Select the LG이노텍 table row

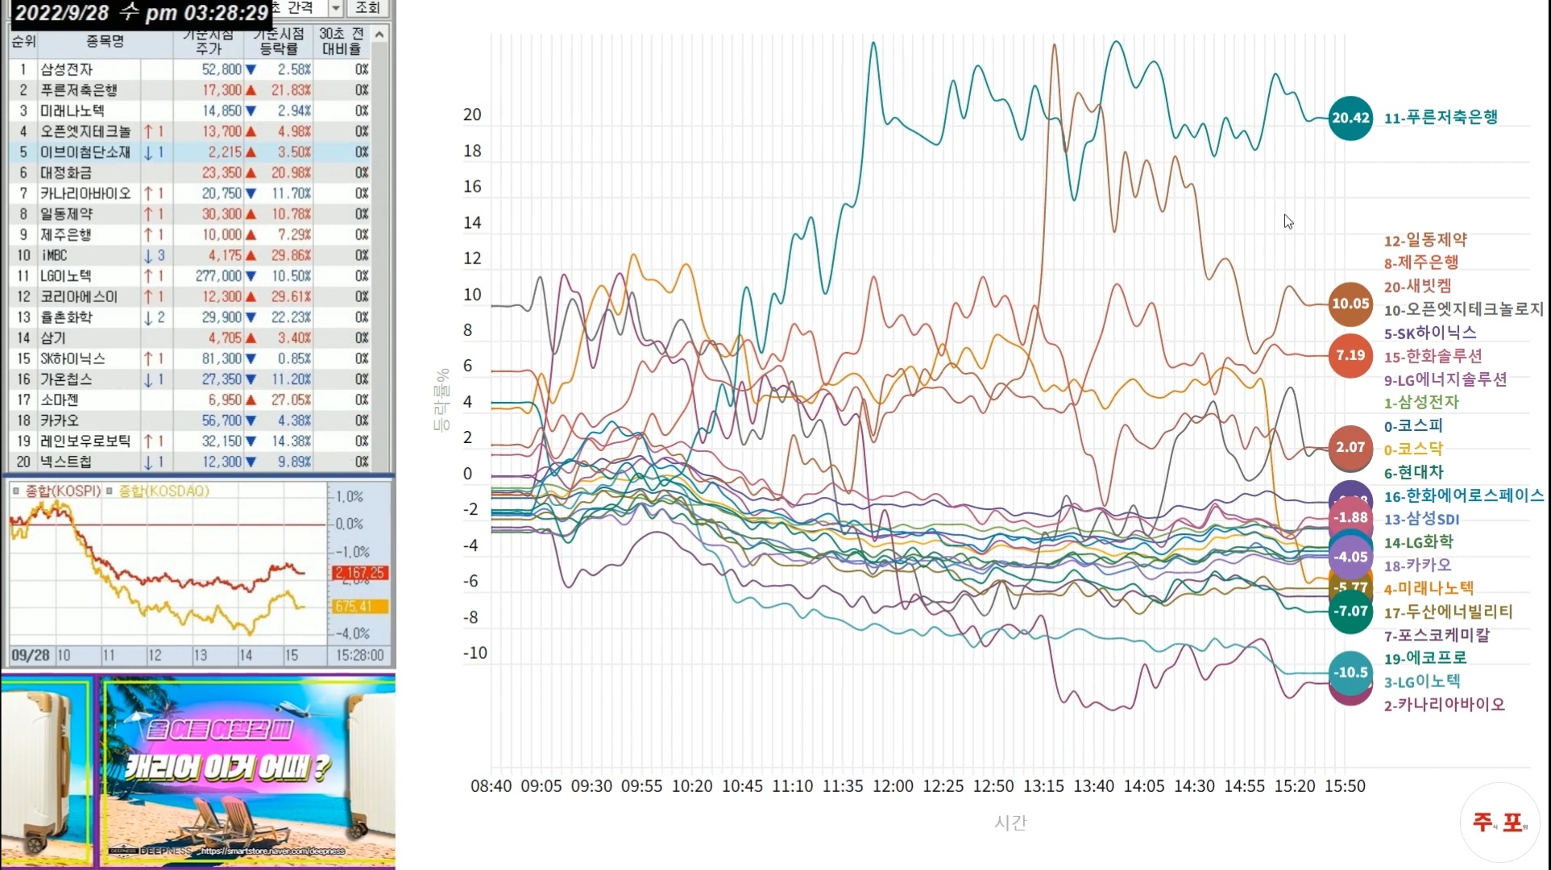click(189, 276)
